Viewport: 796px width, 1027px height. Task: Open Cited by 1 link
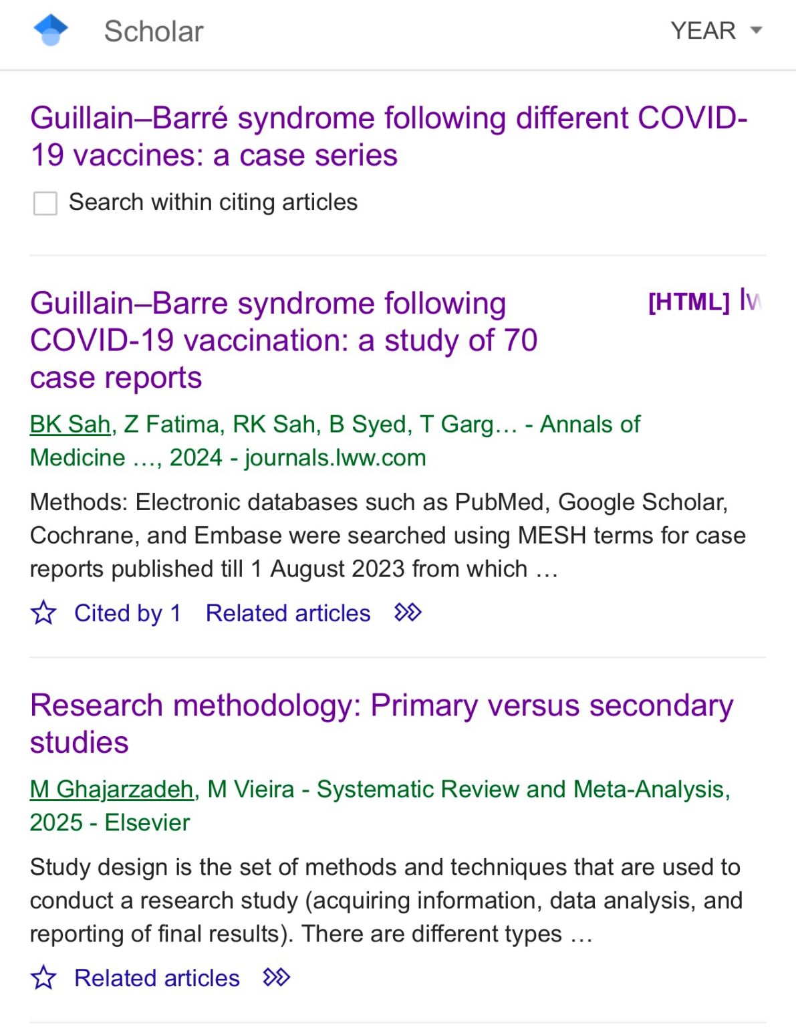tap(128, 613)
